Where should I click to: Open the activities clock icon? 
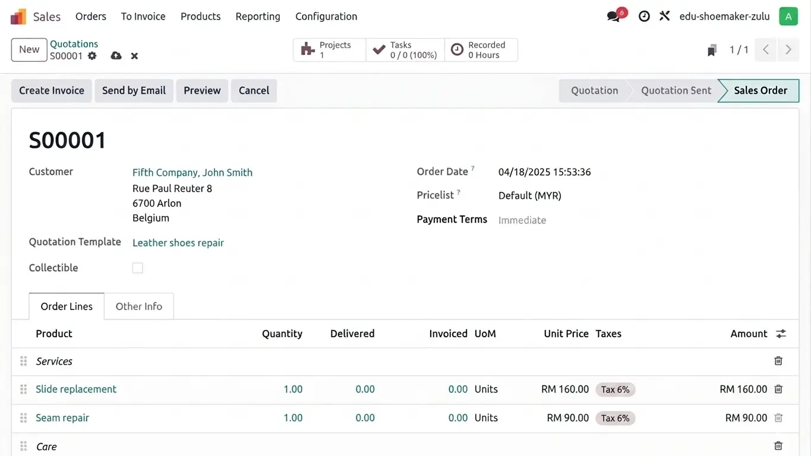[644, 17]
